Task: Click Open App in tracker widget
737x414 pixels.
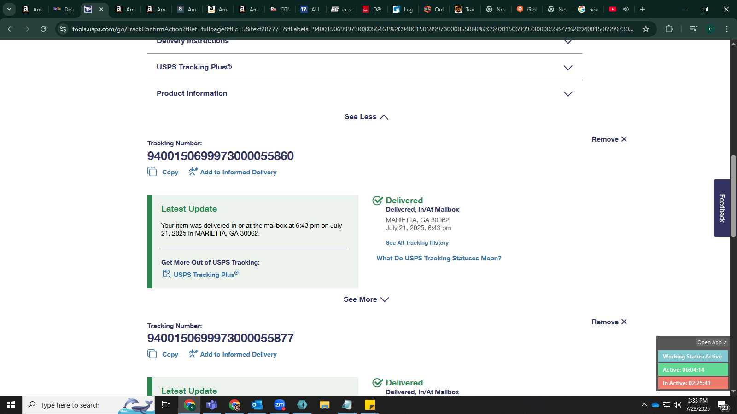Action: (712, 342)
